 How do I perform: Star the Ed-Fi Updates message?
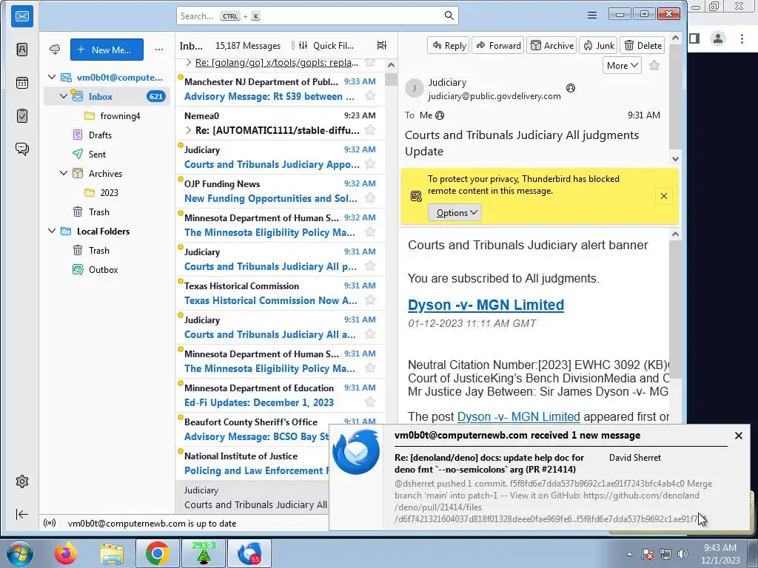[x=370, y=402]
